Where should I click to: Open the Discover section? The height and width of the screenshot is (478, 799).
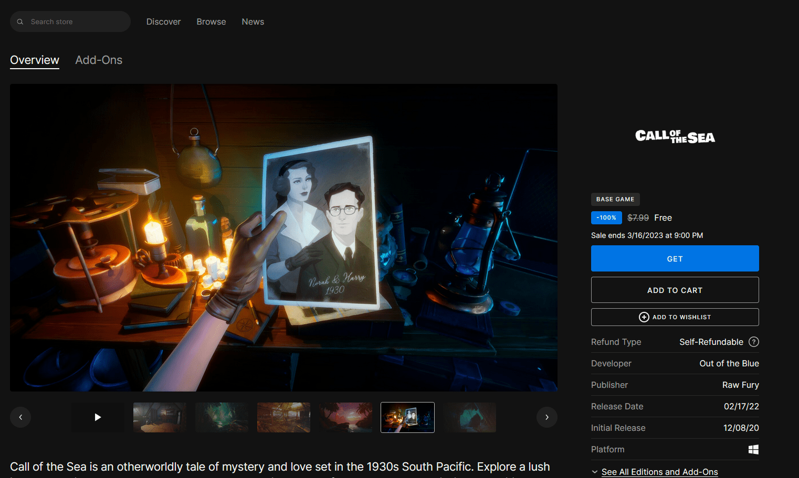tap(163, 21)
